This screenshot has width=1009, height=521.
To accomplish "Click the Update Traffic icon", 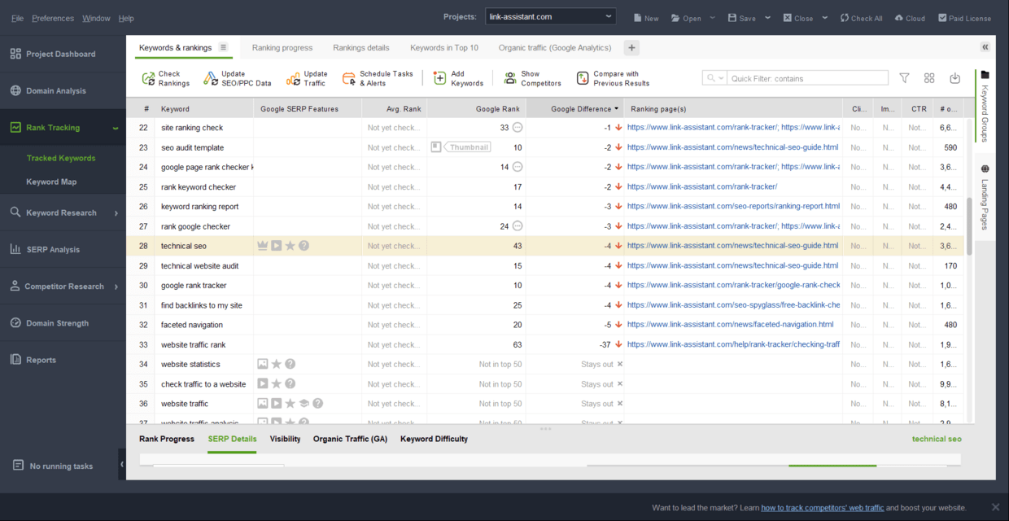I will [x=293, y=78].
